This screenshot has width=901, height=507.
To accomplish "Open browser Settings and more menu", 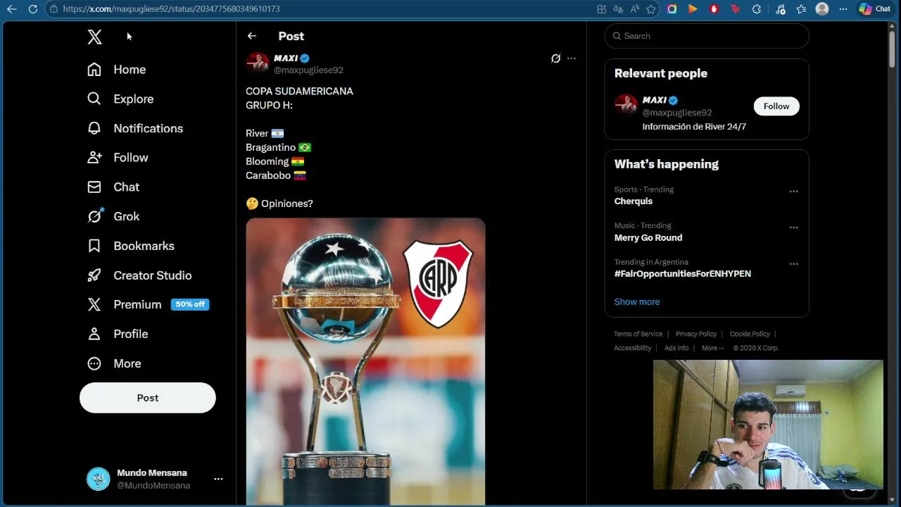I will click(x=843, y=9).
